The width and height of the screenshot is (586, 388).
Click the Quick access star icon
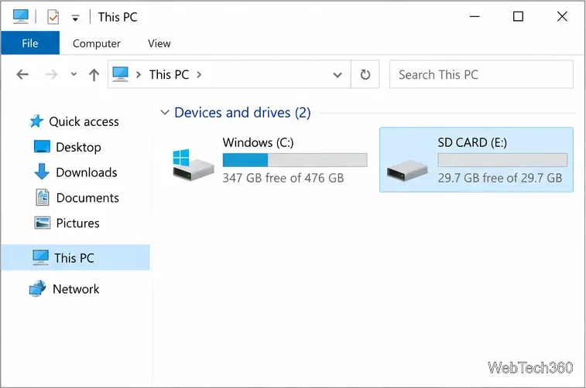pyautogui.click(x=36, y=121)
